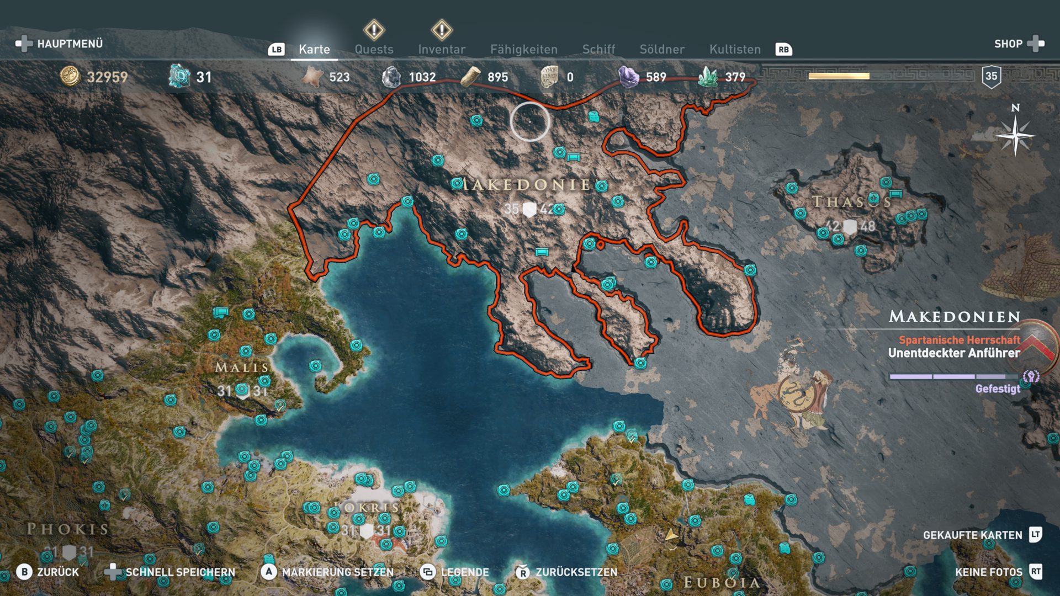
Task: Click the player arrow marker on Euboia
Action: 671,535
